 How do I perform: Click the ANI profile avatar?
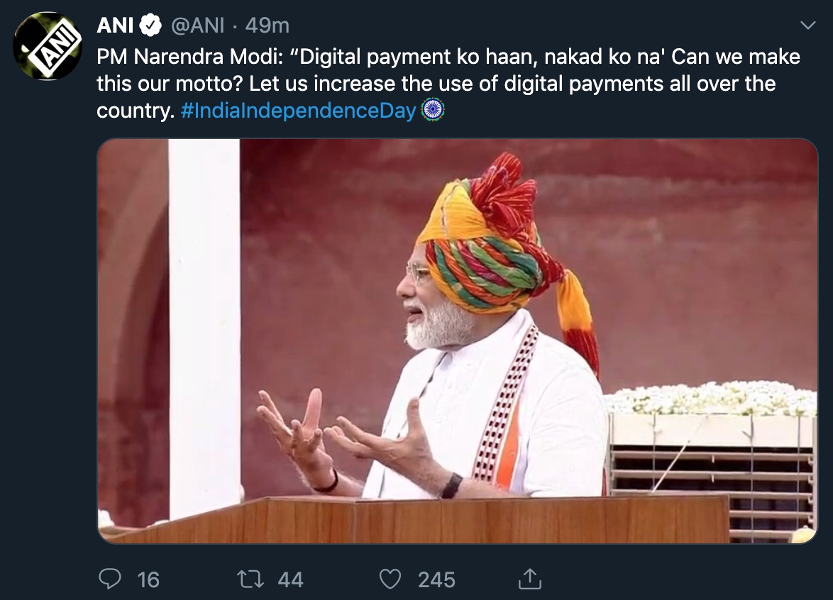click(x=48, y=46)
